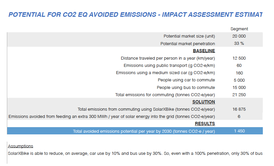Click the potential market size value 20 000

coord(239,36)
